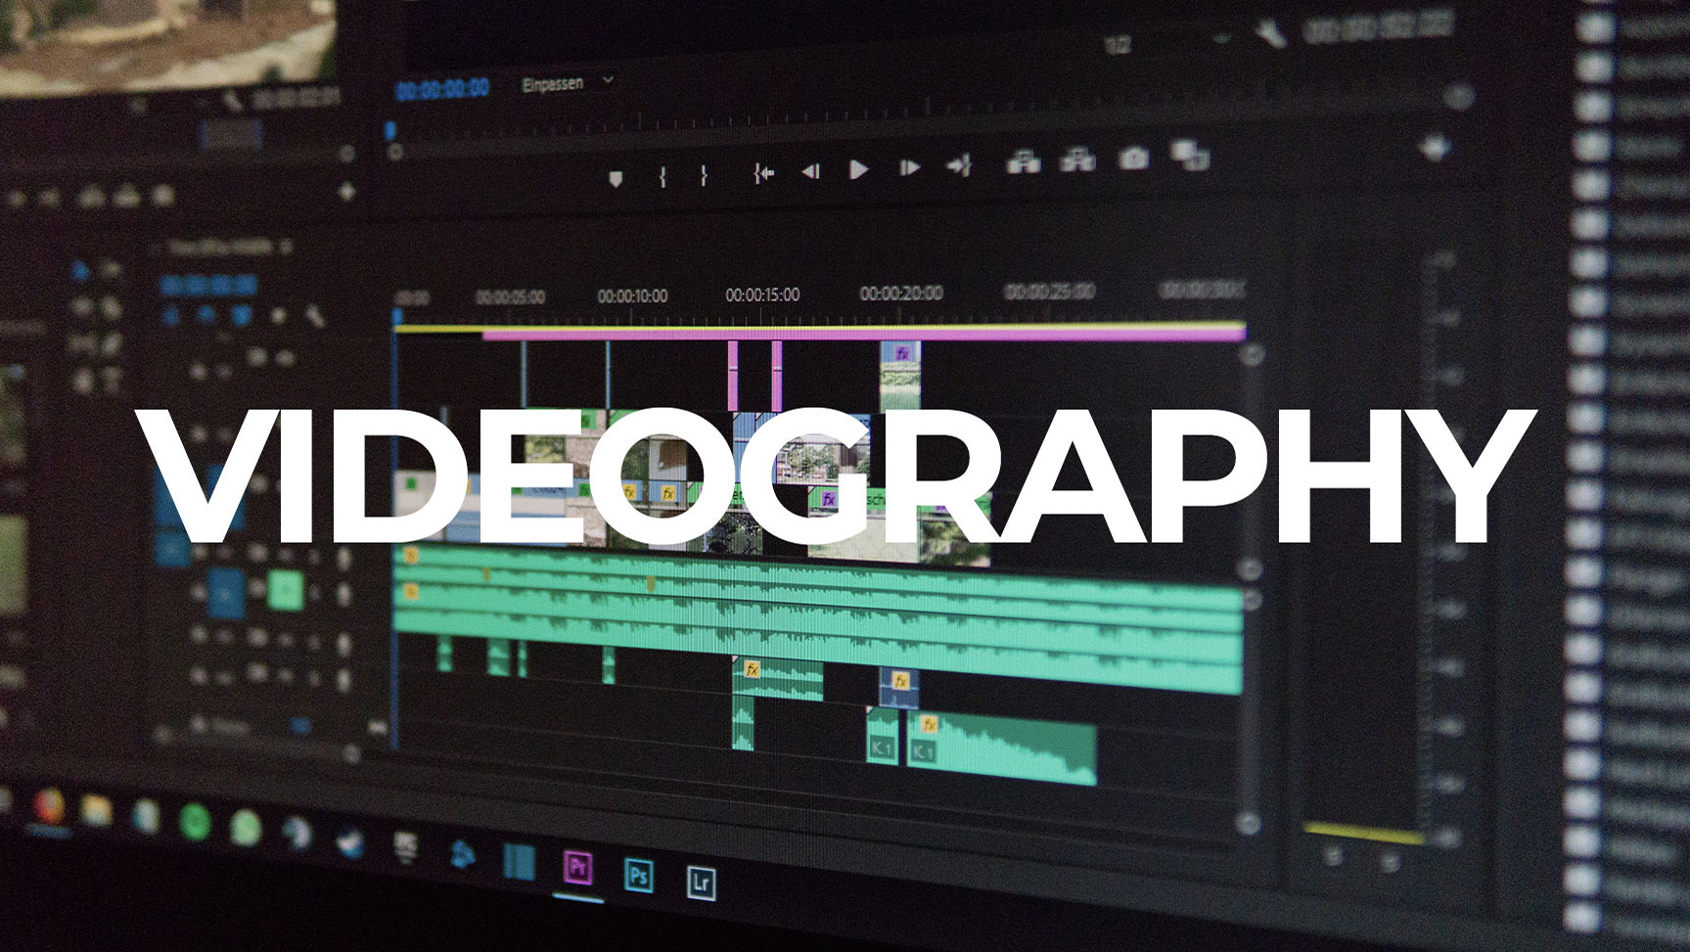
Task: Click the blue 00:00:00:00 playhead timecode
Action: click(443, 89)
